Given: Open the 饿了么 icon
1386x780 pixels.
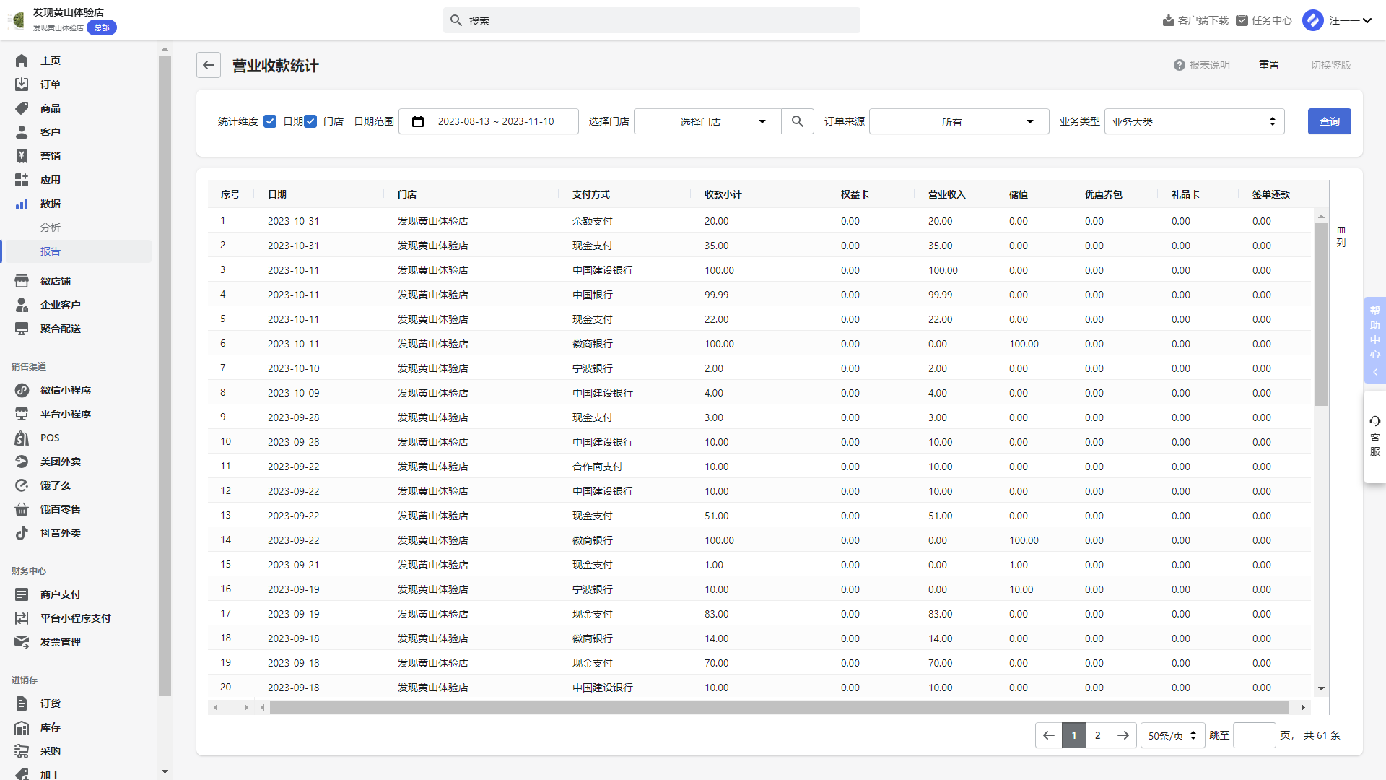Looking at the screenshot, I should [x=22, y=485].
